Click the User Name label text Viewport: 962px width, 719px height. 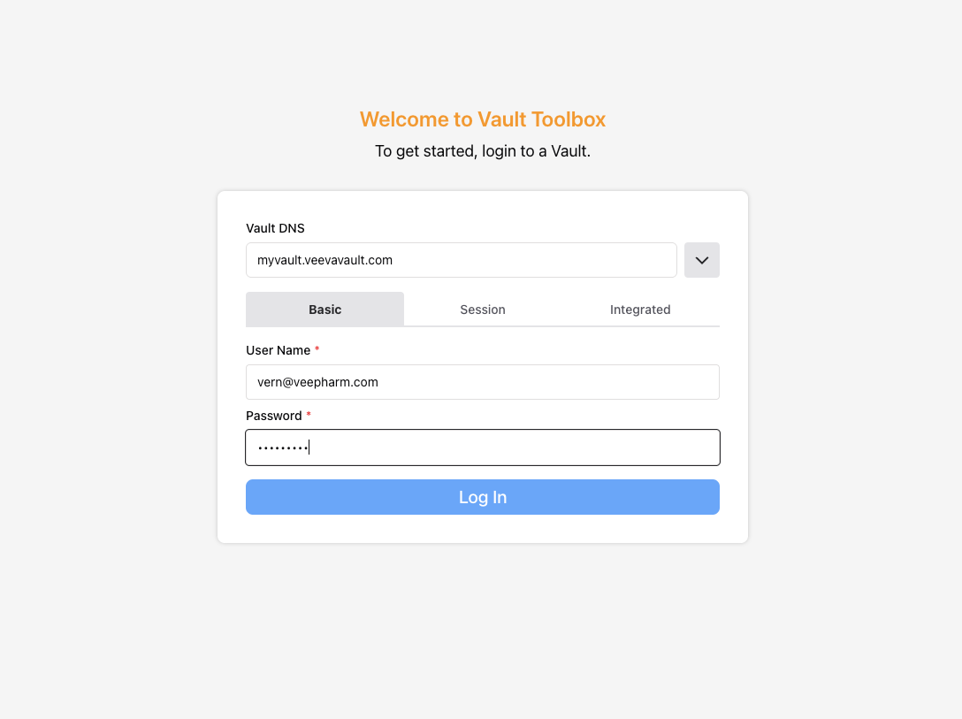tap(278, 350)
